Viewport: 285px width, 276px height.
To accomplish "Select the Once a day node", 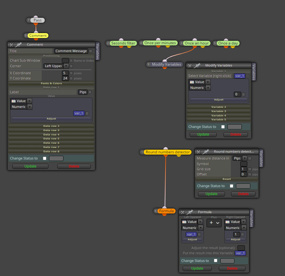I will tap(228, 43).
